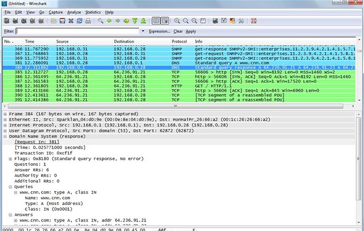This screenshot has height=231, width=364.
Task: Find a packet with magnifier icon
Action: pos(100,21)
